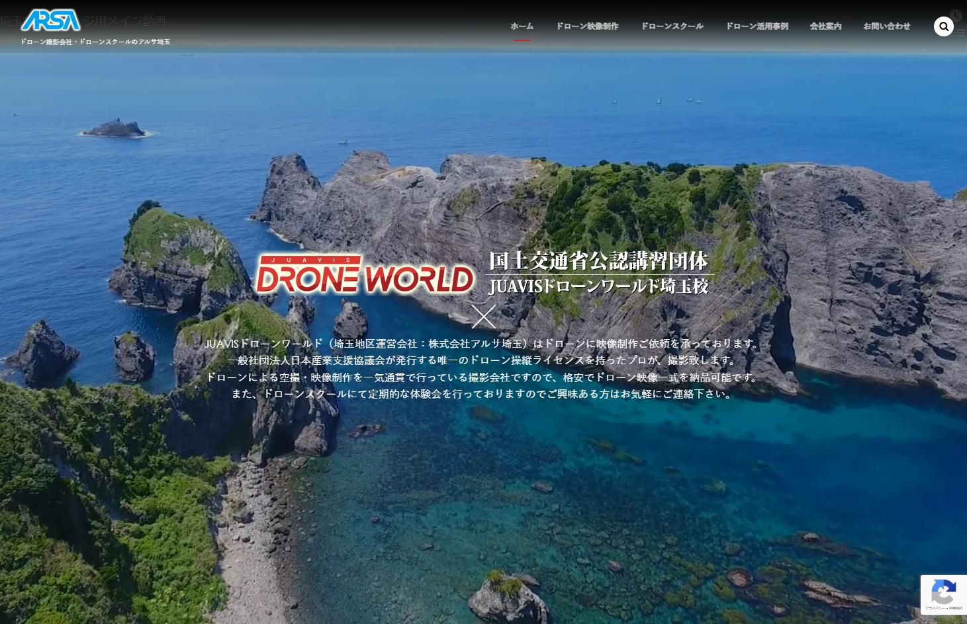This screenshot has height=624, width=967.
Task: Click the faint clock watch-later icon
Action: pos(956,15)
